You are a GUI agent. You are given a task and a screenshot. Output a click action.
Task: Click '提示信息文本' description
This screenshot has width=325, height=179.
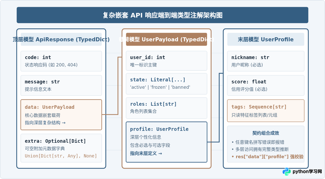coord(38,89)
